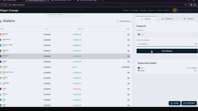Click the amount field stepper arrows

click(196, 44)
